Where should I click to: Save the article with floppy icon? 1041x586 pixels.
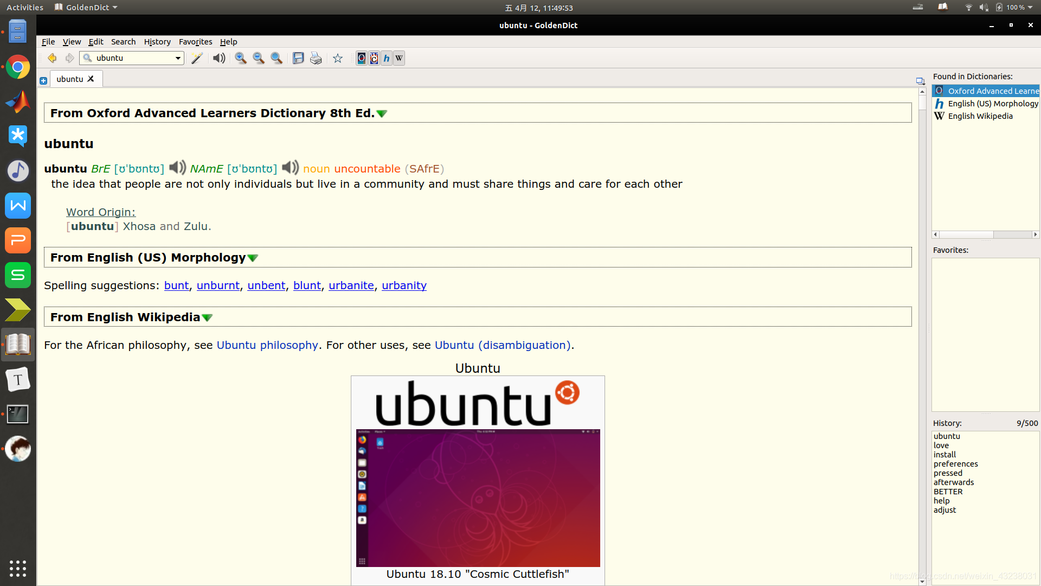click(298, 58)
